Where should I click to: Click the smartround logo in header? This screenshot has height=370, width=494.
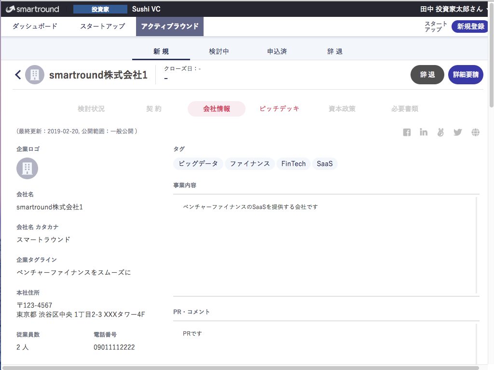click(32, 9)
